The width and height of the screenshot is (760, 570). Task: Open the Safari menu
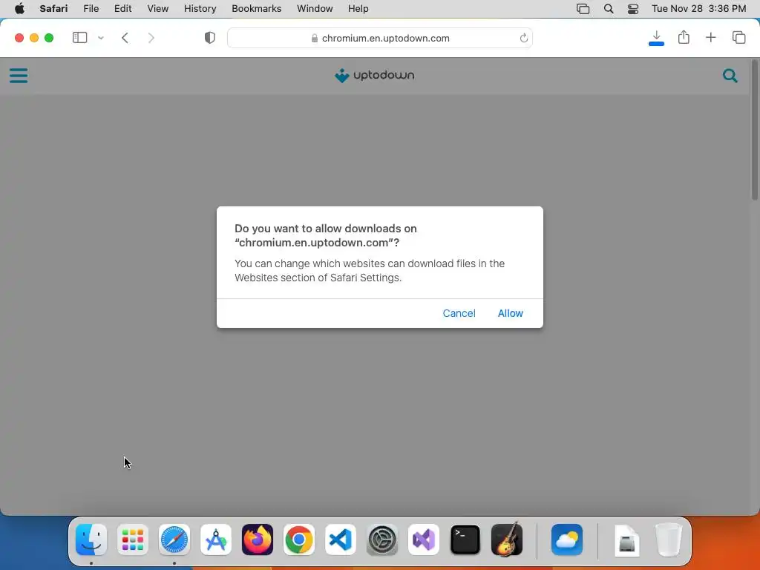coord(53,9)
